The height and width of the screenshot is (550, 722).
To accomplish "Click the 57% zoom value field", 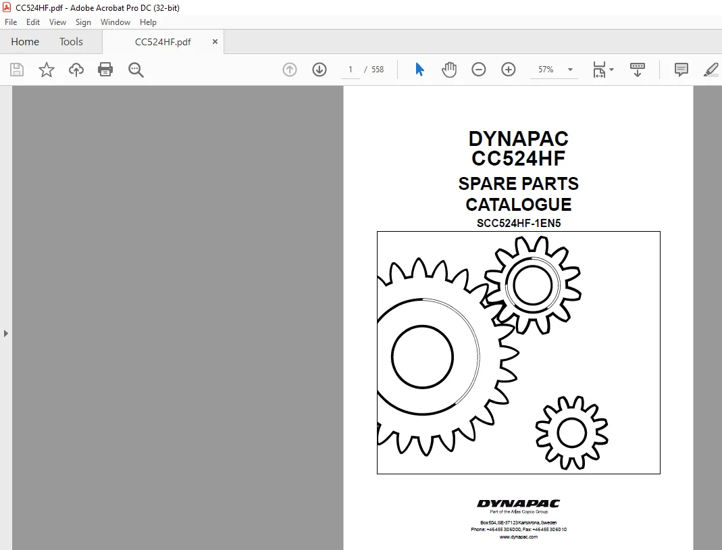I will (x=546, y=70).
